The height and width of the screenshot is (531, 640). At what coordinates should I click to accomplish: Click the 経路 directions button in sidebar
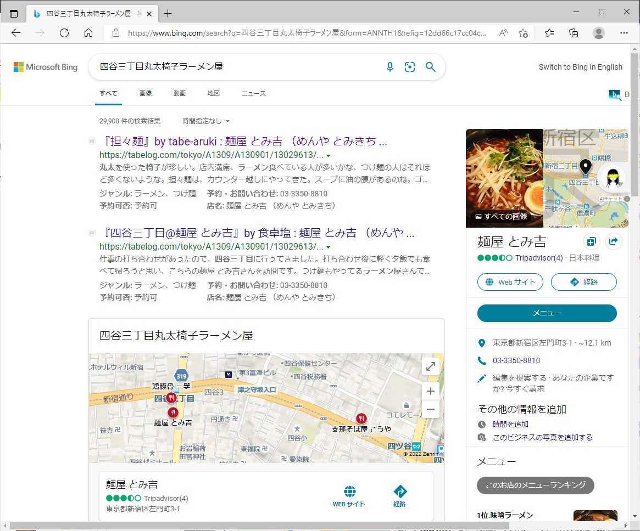click(583, 282)
